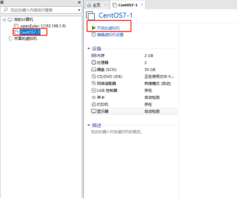The image size is (237, 198).
Task: Click the hard disk (SCSI) icon
Action: (94, 69)
